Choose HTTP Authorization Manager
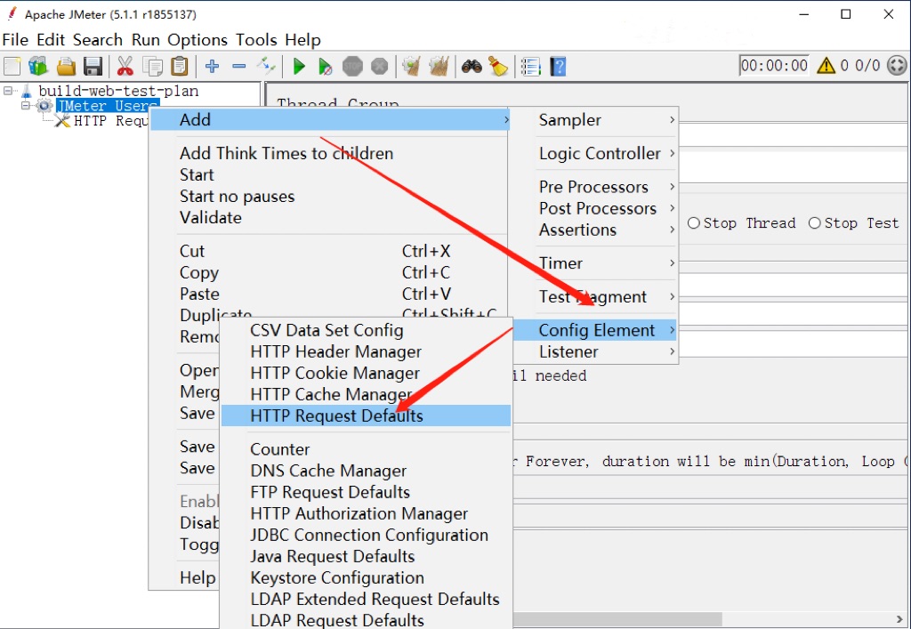 (366, 513)
